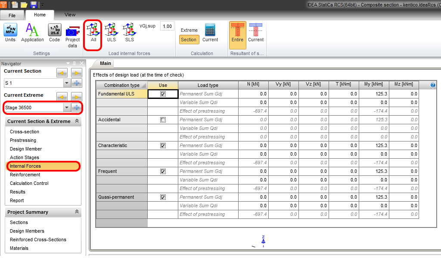Open Current Section S 1 dropdown
441x258 pixels.
[x=66, y=83]
